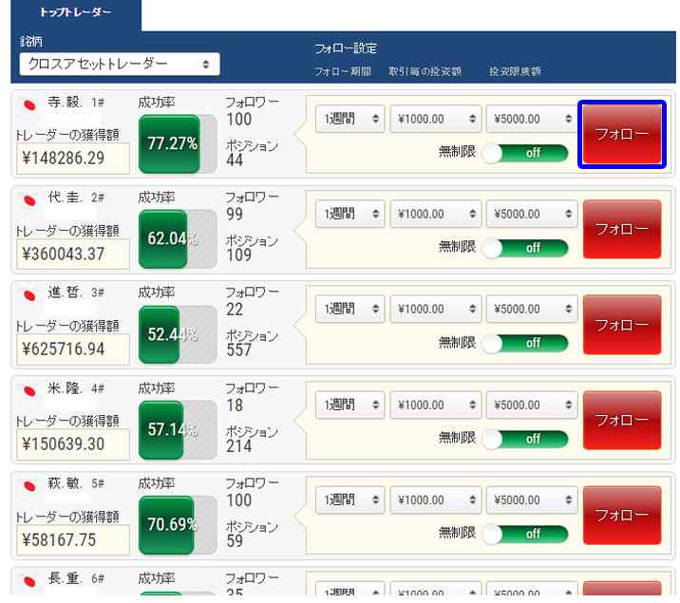Open the ¥1000.00 amount dropdown for trader 3#
The height and width of the screenshot is (603, 680).
pyautogui.click(x=436, y=309)
